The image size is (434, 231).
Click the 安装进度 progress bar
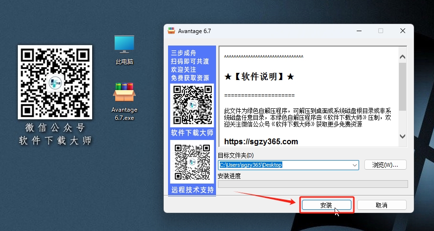313,184
